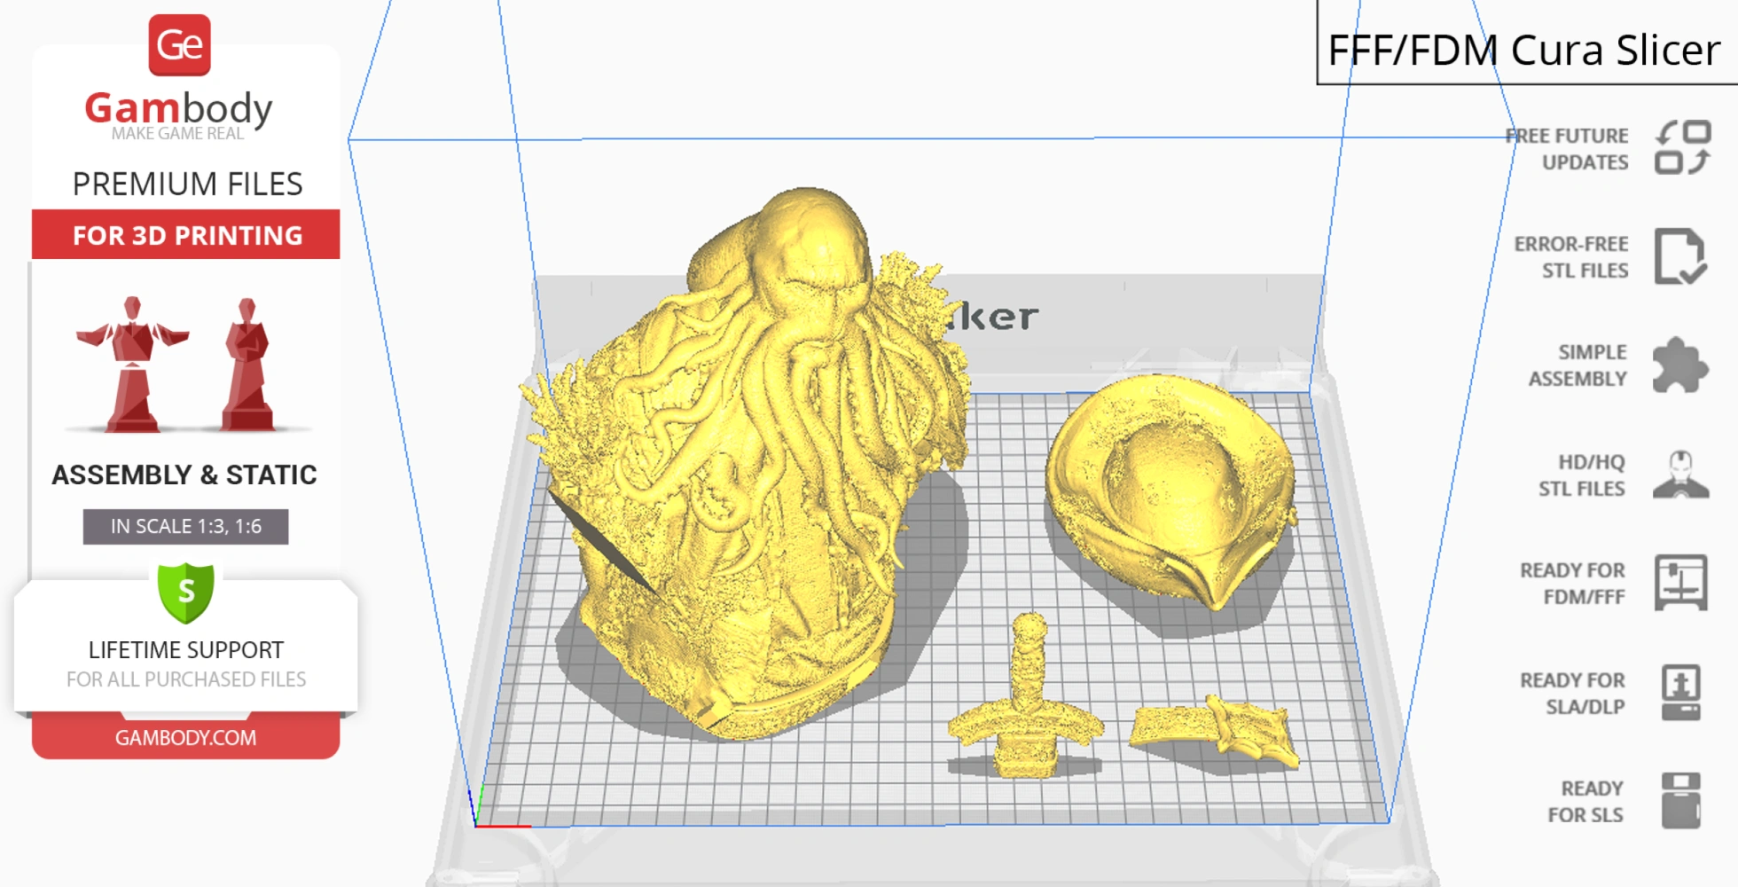Select the Error-Free STL Files document icon
Viewport: 1738px width, 887px height.
pos(1681,258)
